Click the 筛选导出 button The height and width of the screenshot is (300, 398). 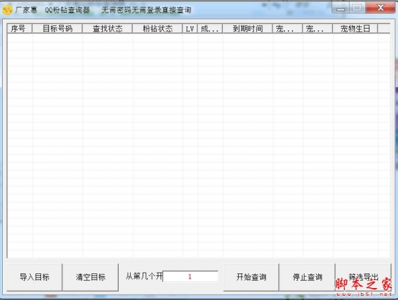coord(364,277)
